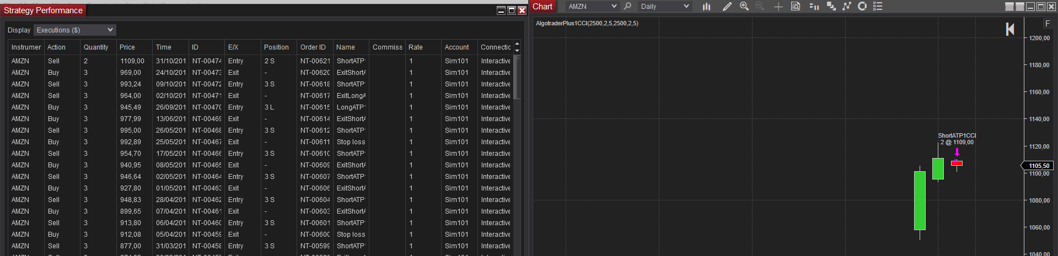1058x256 pixels.
Task: Select the ExitLongA name cell
Action: [351, 96]
